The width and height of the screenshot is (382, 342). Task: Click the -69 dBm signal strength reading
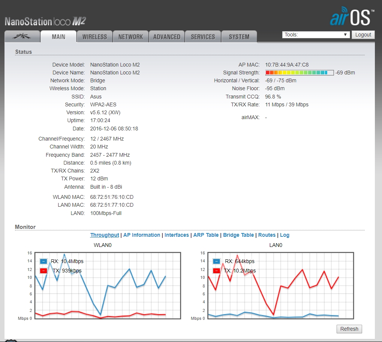tap(345, 73)
